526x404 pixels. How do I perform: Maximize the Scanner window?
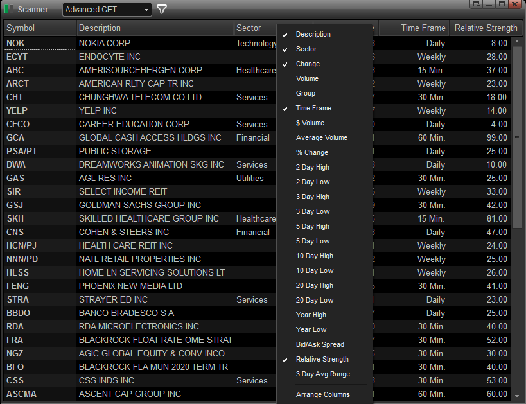click(502, 4)
